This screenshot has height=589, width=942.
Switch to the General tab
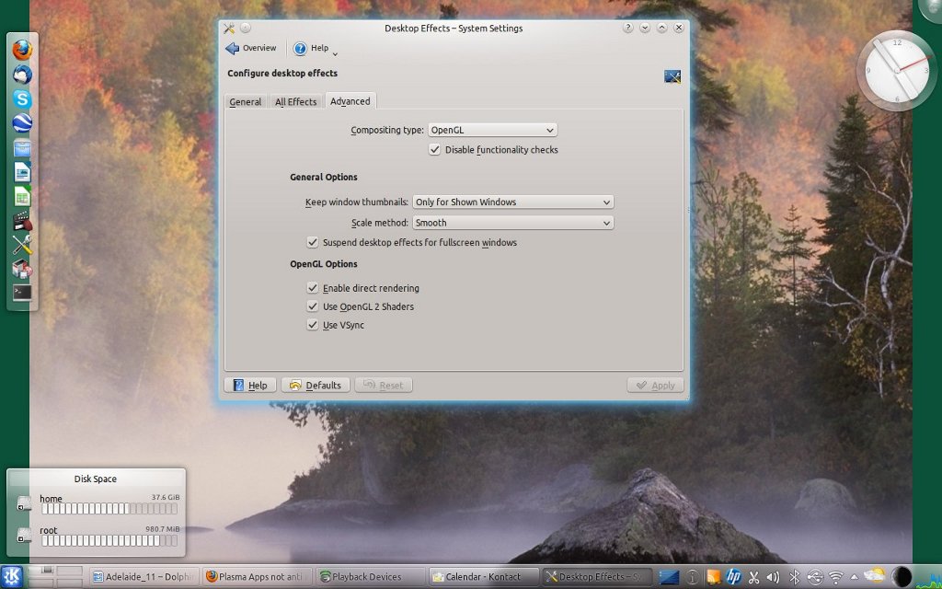(246, 102)
